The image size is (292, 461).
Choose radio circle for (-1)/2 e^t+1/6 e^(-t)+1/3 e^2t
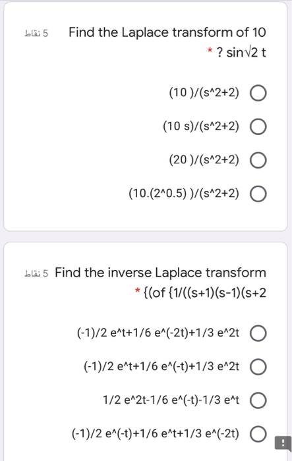pos(258,367)
